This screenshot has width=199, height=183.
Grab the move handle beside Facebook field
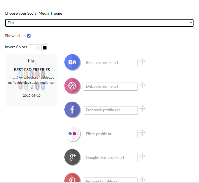coord(142,108)
